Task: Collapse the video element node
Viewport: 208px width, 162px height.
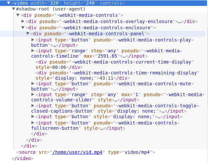Action: [8, 3]
